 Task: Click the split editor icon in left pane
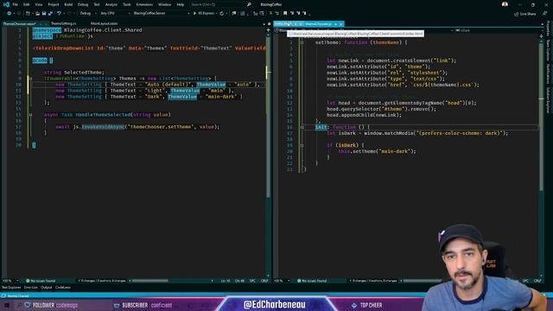coord(268,30)
